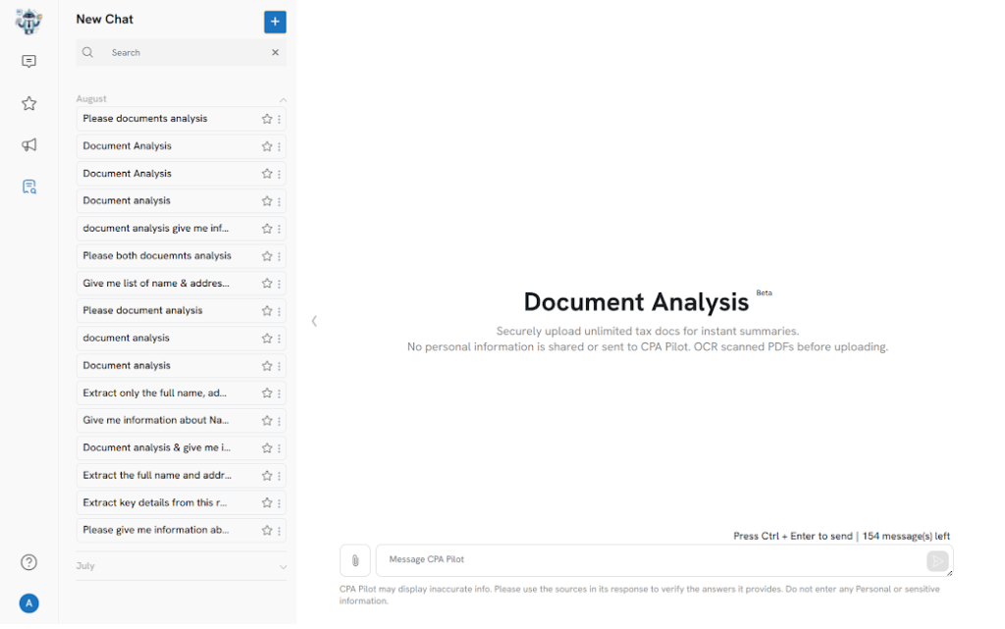
Task: Open the favorites star icon in the sidebar
Action: click(28, 103)
